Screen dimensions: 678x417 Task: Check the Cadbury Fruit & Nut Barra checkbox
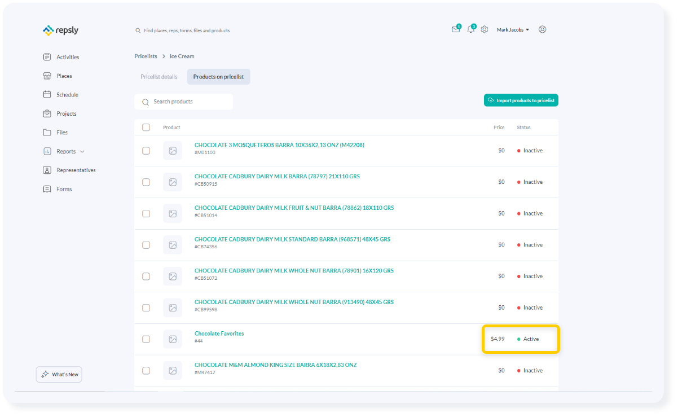point(146,213)
